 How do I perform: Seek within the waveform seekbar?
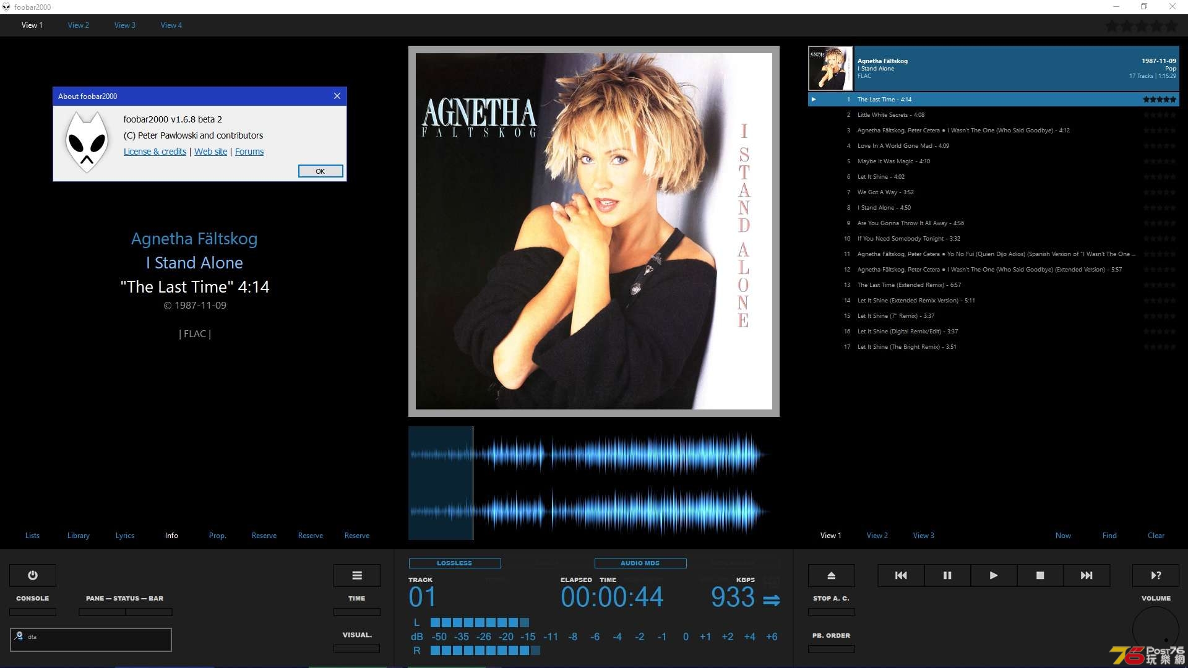(594, 483)
